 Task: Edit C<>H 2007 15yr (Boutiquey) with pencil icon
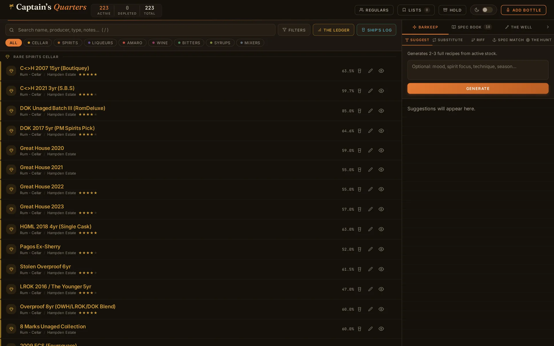370,71
